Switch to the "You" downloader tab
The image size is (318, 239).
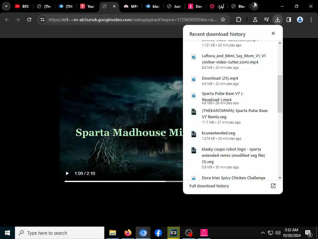pyautogui.click(x=87, y=6)
